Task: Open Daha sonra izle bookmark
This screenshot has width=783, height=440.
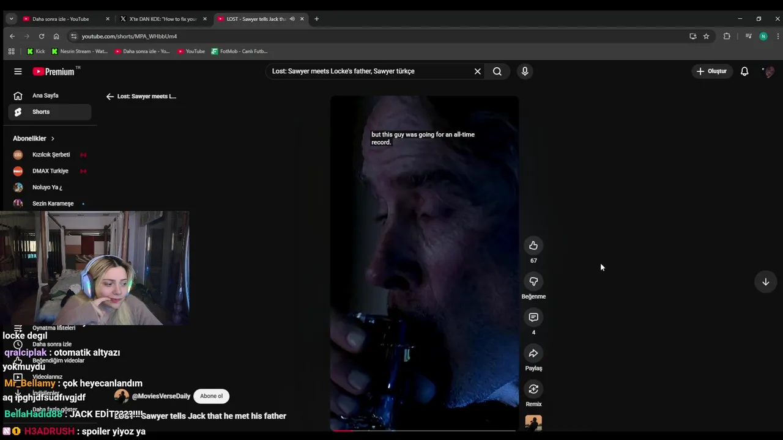Action: click(x=142, y=51)
